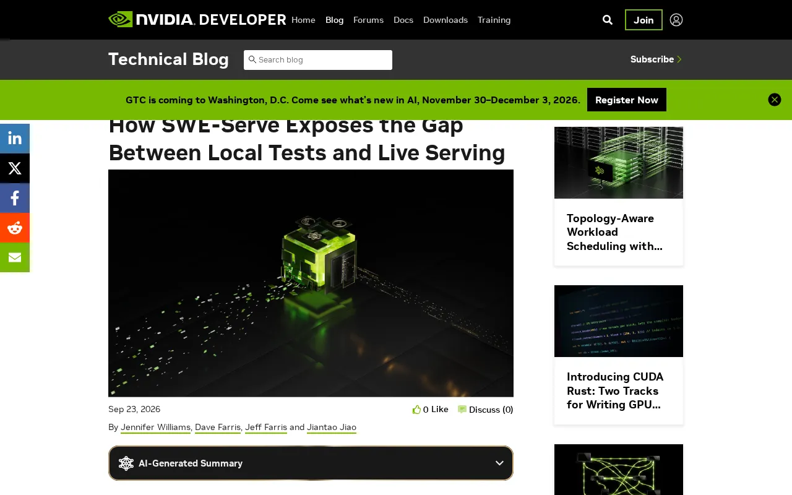Open the Downloads nav item

coord(445,20)
